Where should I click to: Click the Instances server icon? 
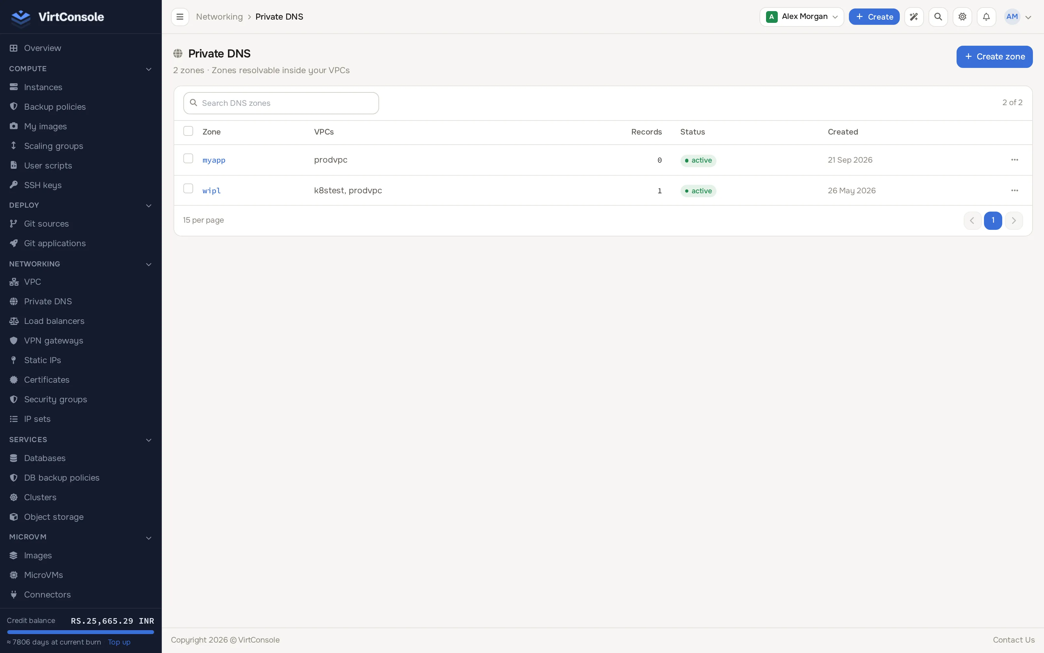coord(14,87)
